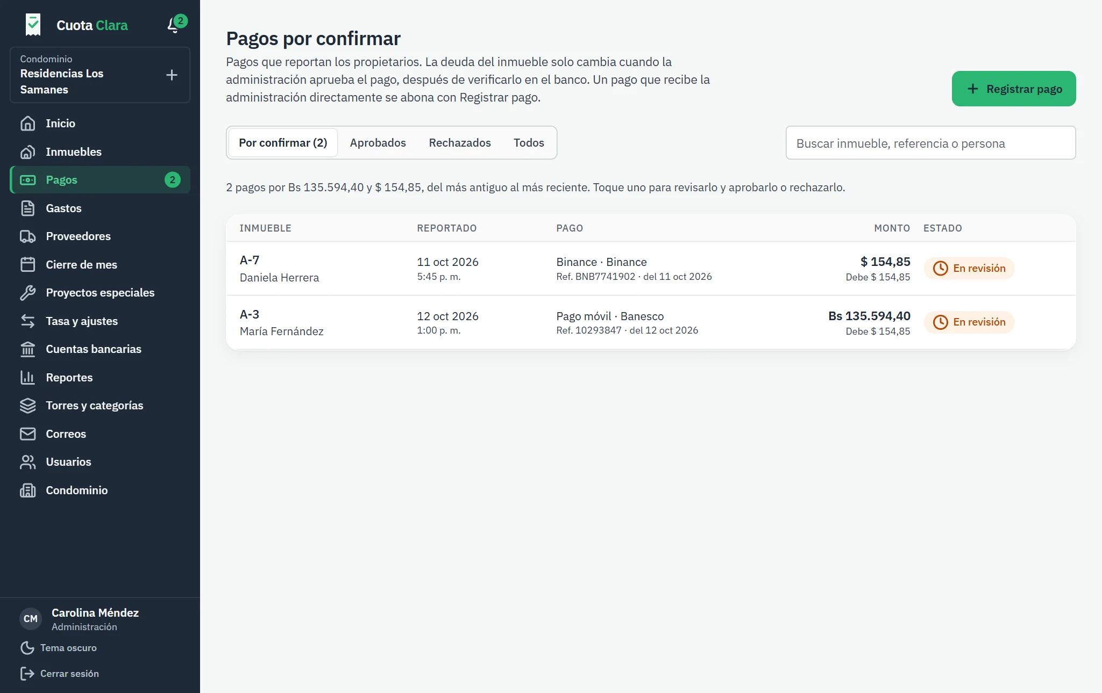Click the Cuota Clara logo icon
1102x693 pixels.
[33, 25]
